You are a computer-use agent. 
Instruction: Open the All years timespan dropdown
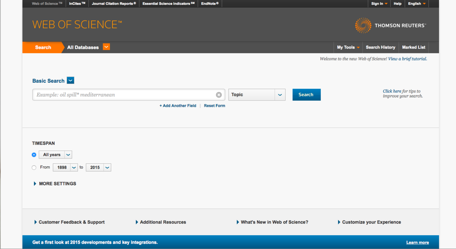[55, 155]
